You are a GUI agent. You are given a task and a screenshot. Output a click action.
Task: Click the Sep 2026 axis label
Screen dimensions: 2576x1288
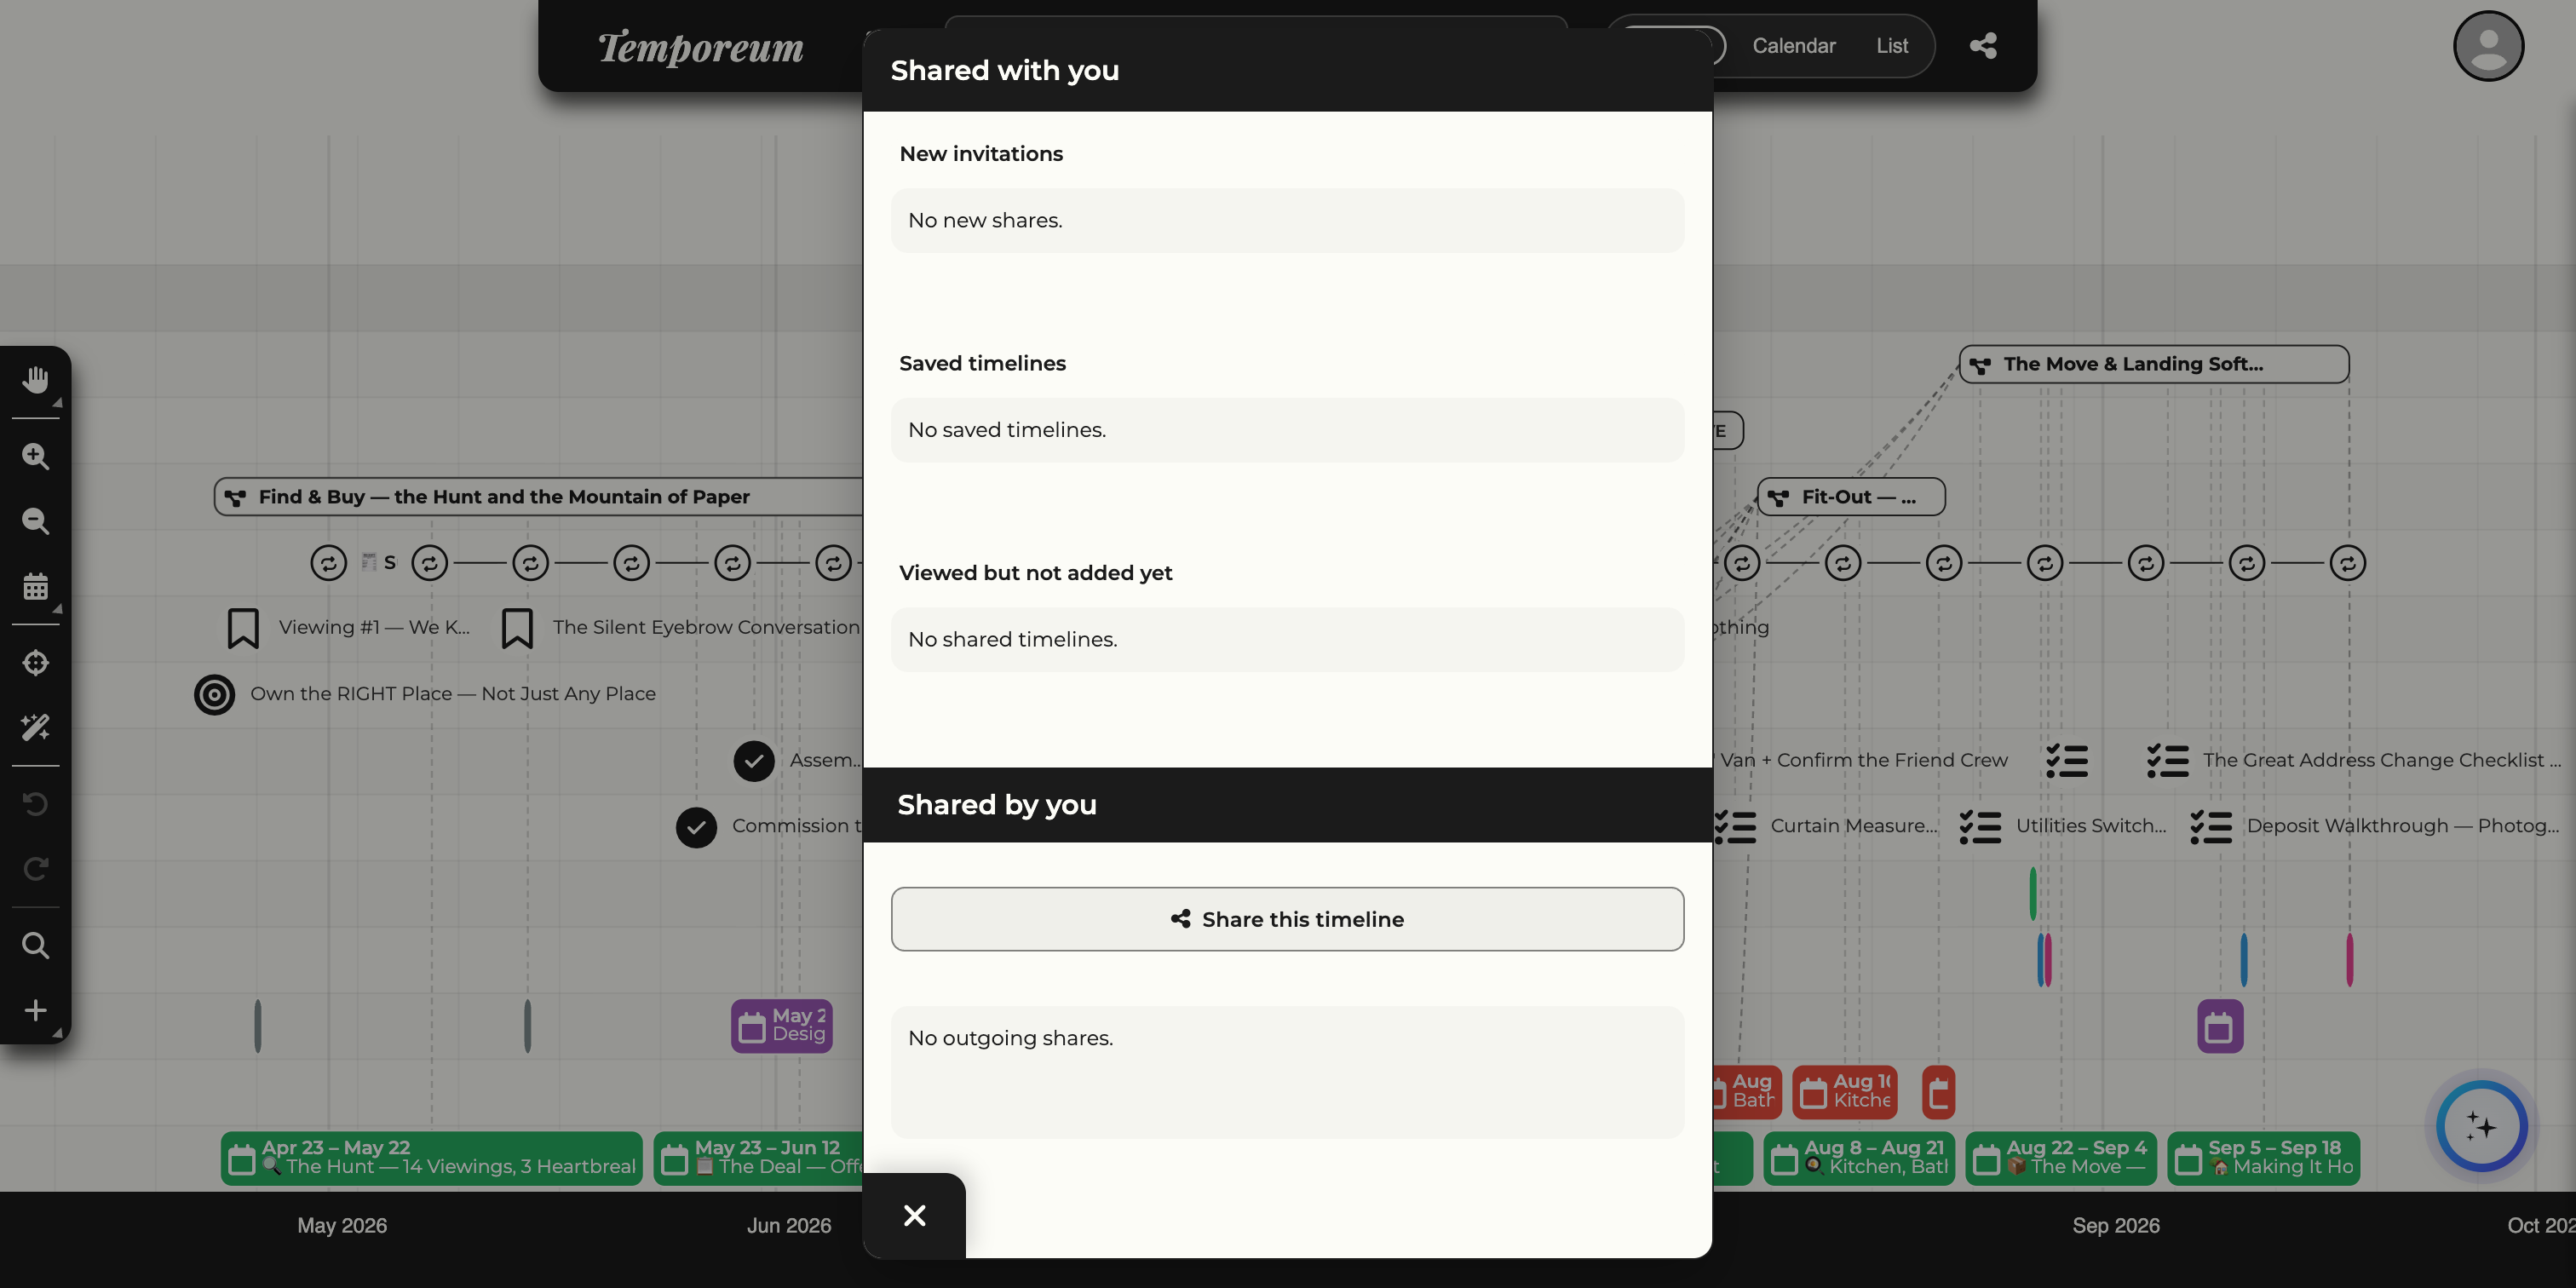[x=2116, y=1226]
